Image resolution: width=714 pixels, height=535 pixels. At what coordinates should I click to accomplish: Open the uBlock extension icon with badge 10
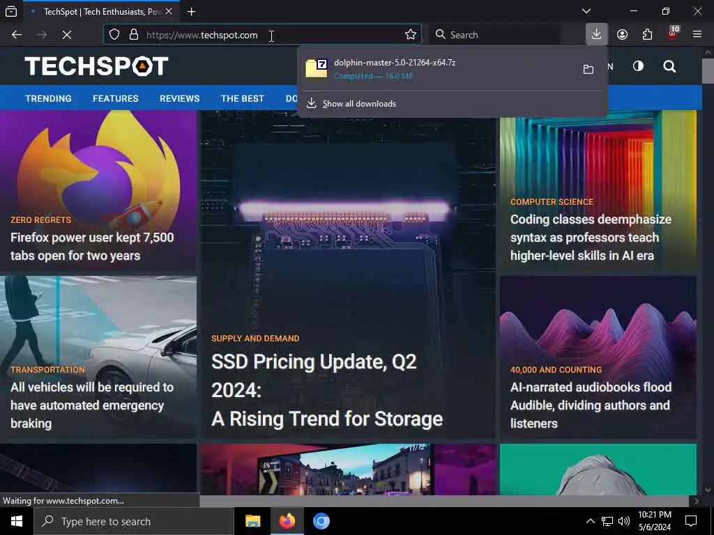point(673,33)
